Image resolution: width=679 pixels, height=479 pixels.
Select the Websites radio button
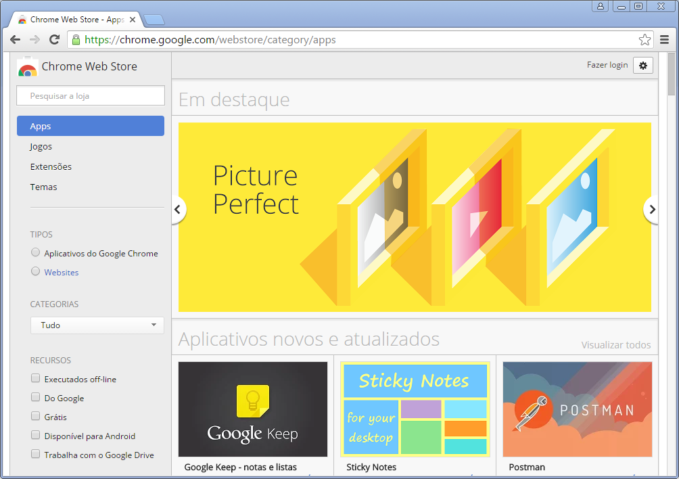(x=36, y=271)
